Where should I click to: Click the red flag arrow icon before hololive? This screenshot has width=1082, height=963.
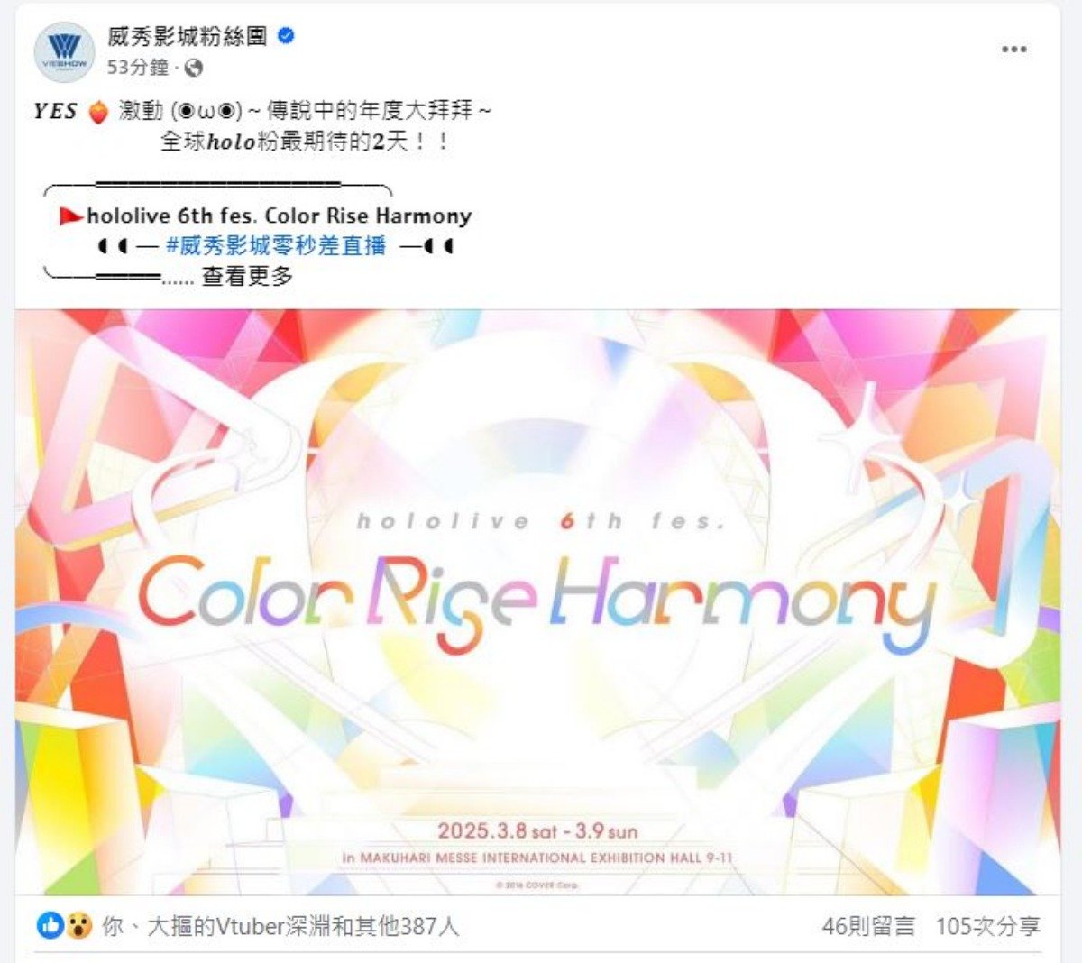pos(70,216)
